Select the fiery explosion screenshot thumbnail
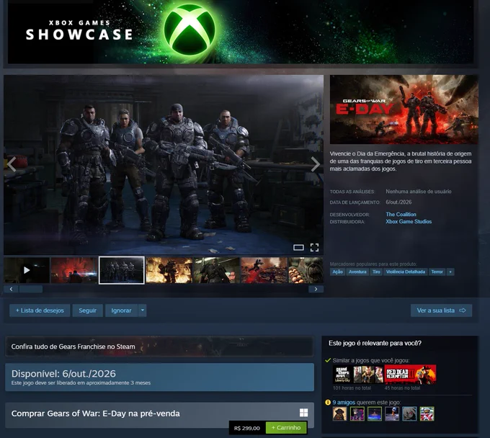Screen dimensions: 490x438 (169, 270)
